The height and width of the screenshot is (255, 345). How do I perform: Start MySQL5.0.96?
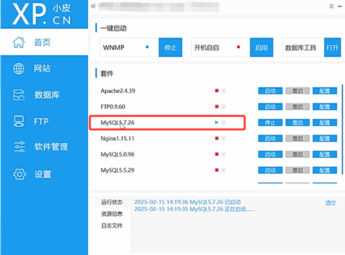pos(270,154)
